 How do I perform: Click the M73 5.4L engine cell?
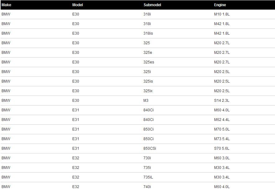pos(222,139)
